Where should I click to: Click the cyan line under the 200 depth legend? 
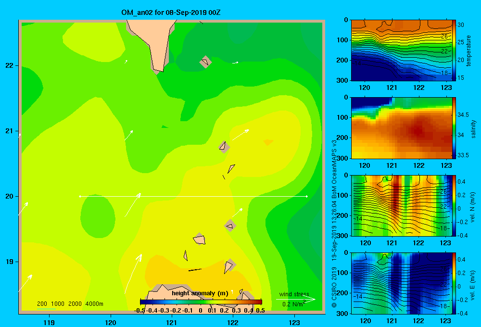tap(46, 309)
